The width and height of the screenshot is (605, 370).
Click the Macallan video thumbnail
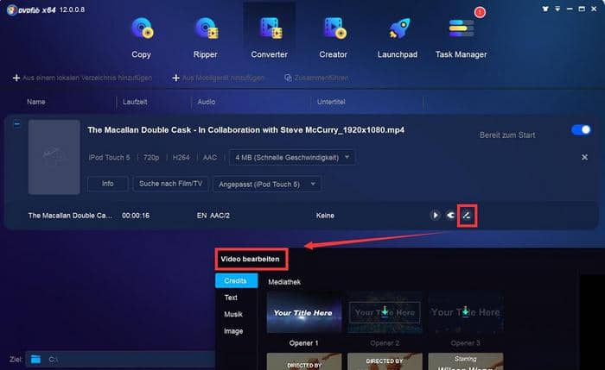(54, 157)
